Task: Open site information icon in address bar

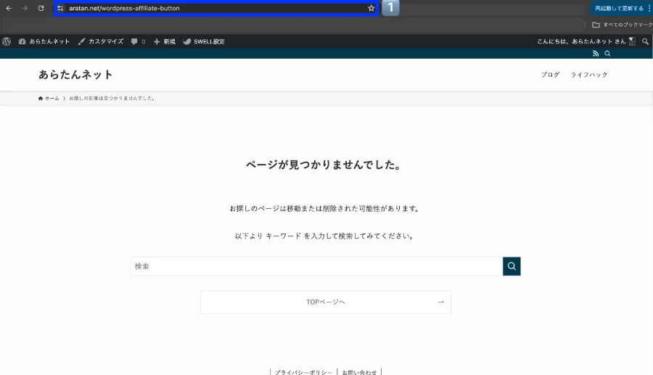Action: tap(60, 8)
